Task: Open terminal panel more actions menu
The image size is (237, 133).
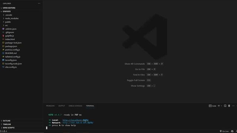Action: click(233, 106)
